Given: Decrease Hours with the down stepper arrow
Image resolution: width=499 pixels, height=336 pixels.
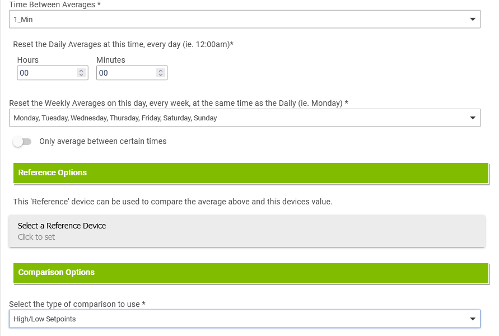Looking at the screenshot, I should [x=81, y=75].
